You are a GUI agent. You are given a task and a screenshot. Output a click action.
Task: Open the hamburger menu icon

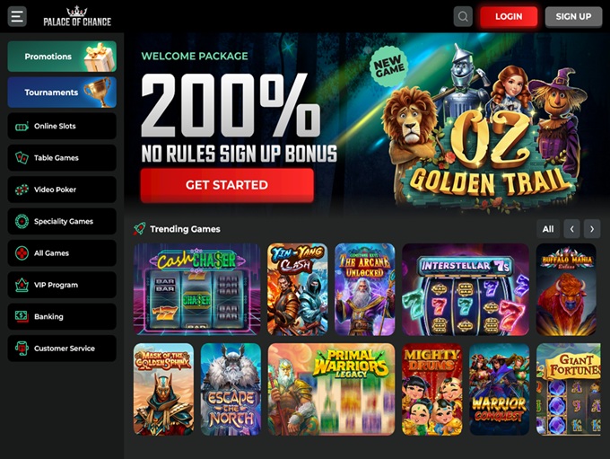pyautogui.click(x=17, y=16)
